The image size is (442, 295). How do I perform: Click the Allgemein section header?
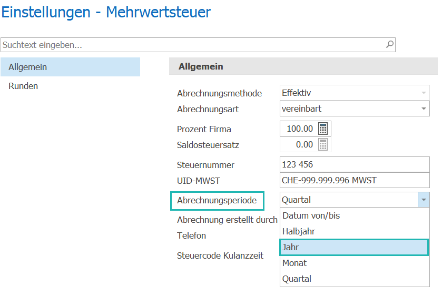303,66
